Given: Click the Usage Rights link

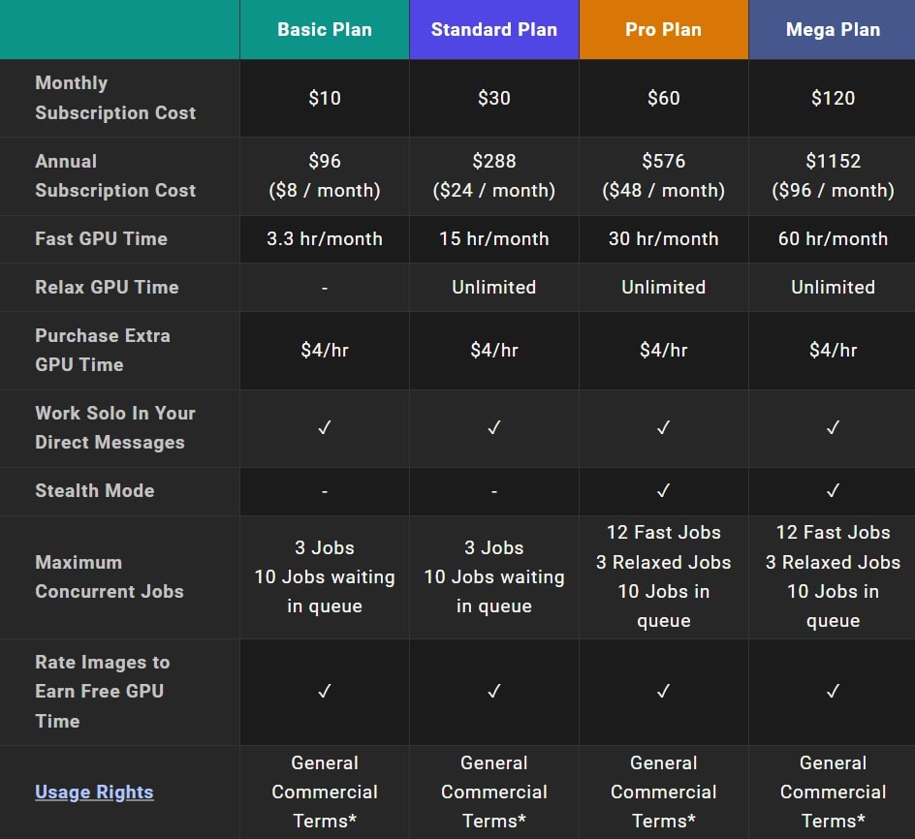Looking at the screenshot, I should tap(94, 792).
